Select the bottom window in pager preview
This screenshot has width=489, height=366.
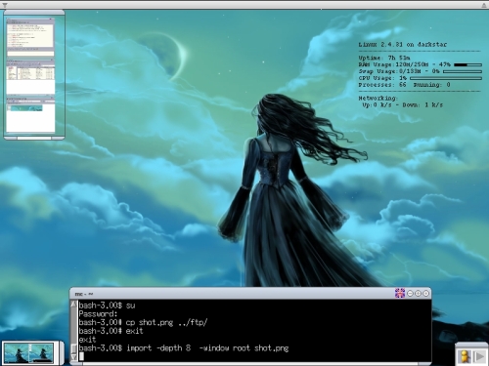point(30,114)
